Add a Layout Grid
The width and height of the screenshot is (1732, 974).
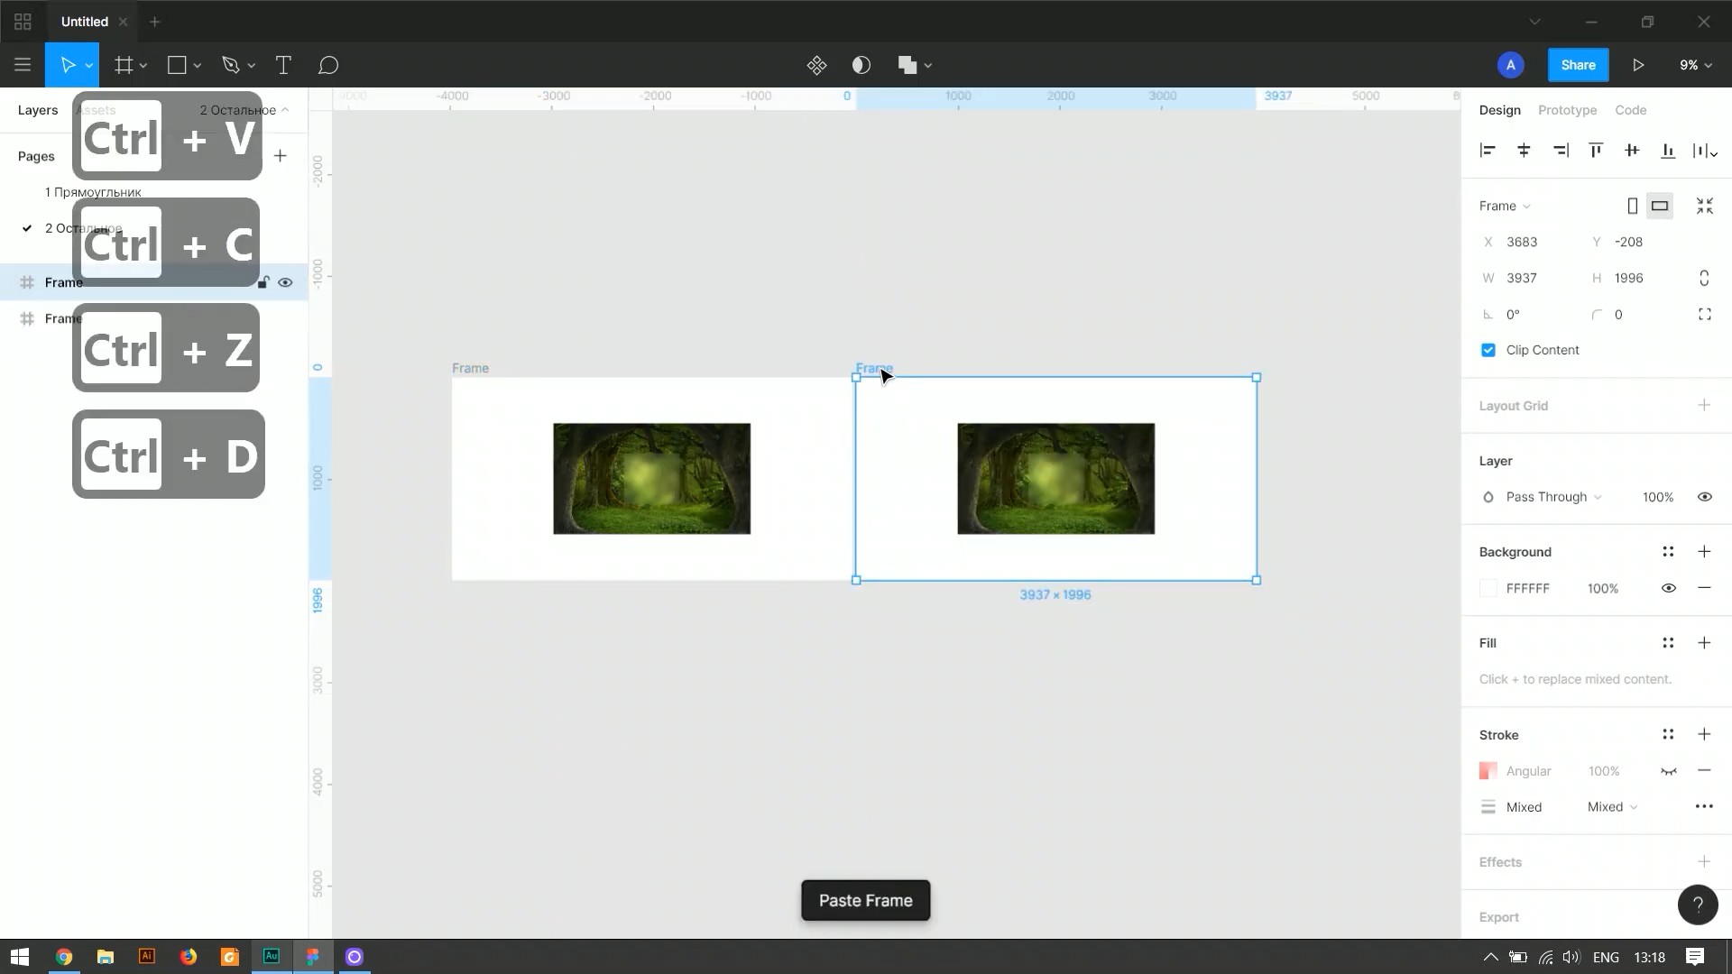[1704, 406]
